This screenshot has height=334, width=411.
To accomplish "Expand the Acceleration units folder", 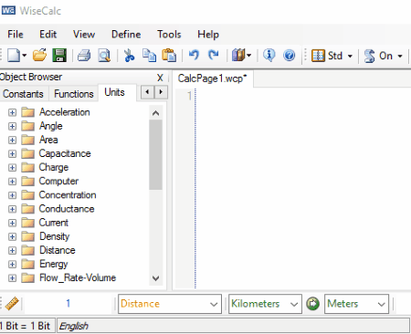I will (x=12, y=112).
